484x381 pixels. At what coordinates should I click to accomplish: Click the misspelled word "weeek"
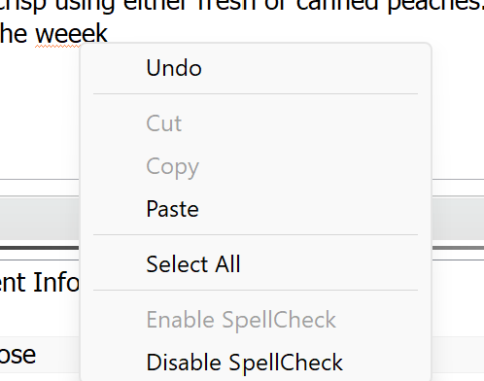point(71,34)
